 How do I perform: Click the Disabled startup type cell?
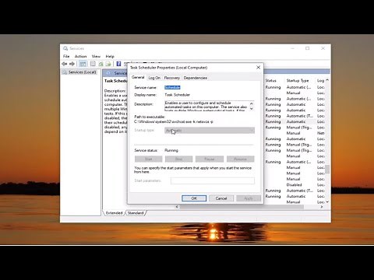[294, 185]
